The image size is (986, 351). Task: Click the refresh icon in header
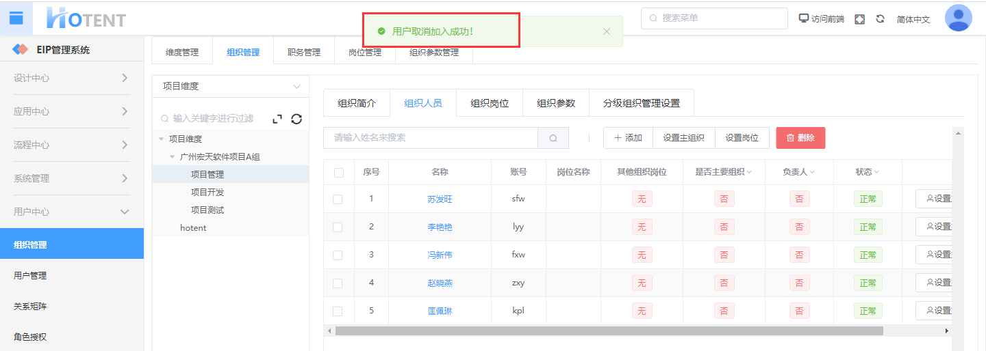pyautogui.click(x=881, y=19)
